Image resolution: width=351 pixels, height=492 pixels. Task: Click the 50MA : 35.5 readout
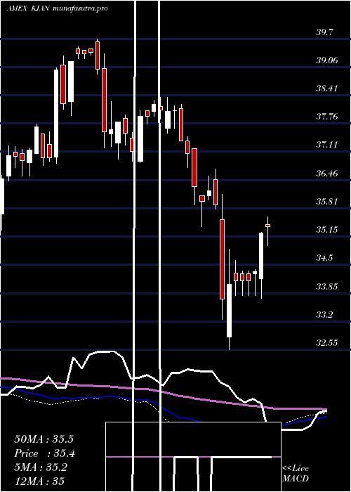(x=44, y=439)
